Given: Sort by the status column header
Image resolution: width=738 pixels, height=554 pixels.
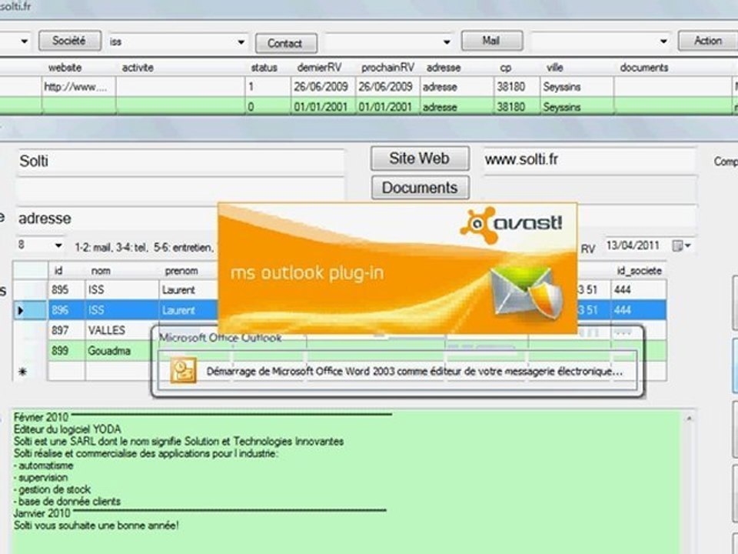Looking at the screenshot, I should (x=264, y=68).
